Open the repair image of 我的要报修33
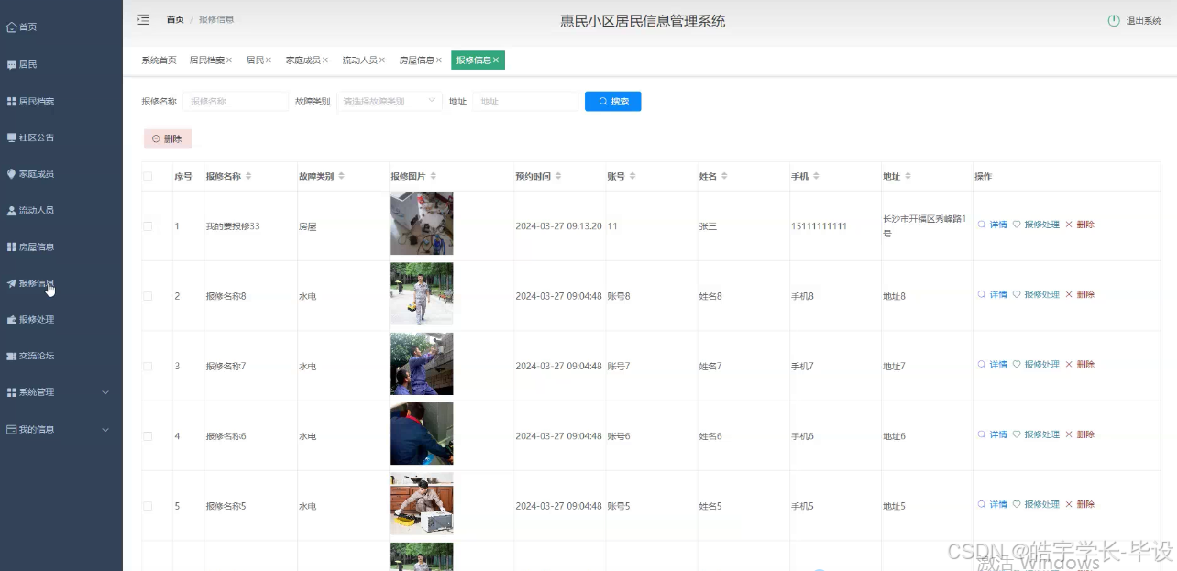The width and height of the screenshot is (1177, 571). [x=422, y=224]
